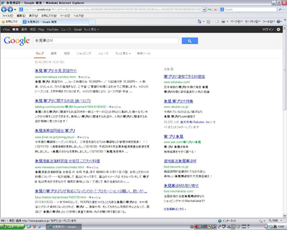Click the お気に入り favorites star button
Image resolution: width=287 pixels, height=230 pixels.
point(9,22)
